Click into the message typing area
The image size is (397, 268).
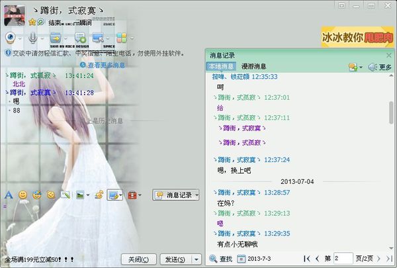[101, 227]
